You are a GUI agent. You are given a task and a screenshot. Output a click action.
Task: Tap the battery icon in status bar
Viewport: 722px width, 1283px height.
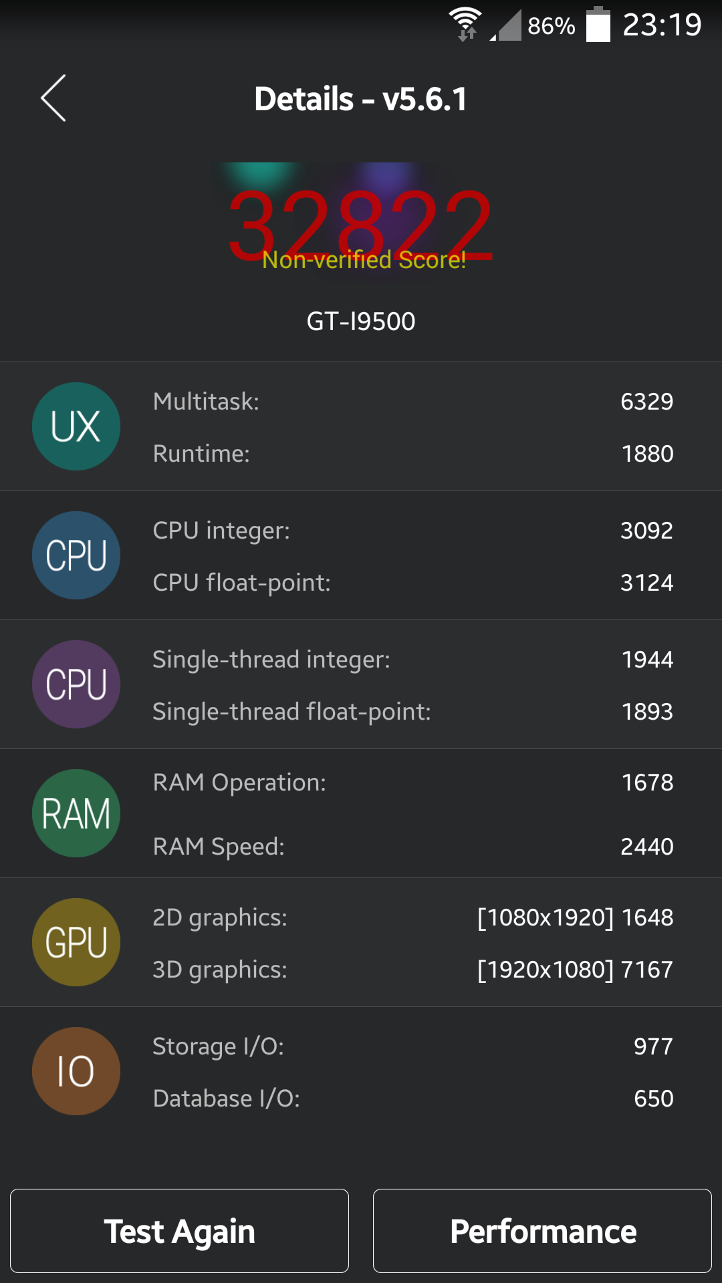coord(598,25)
